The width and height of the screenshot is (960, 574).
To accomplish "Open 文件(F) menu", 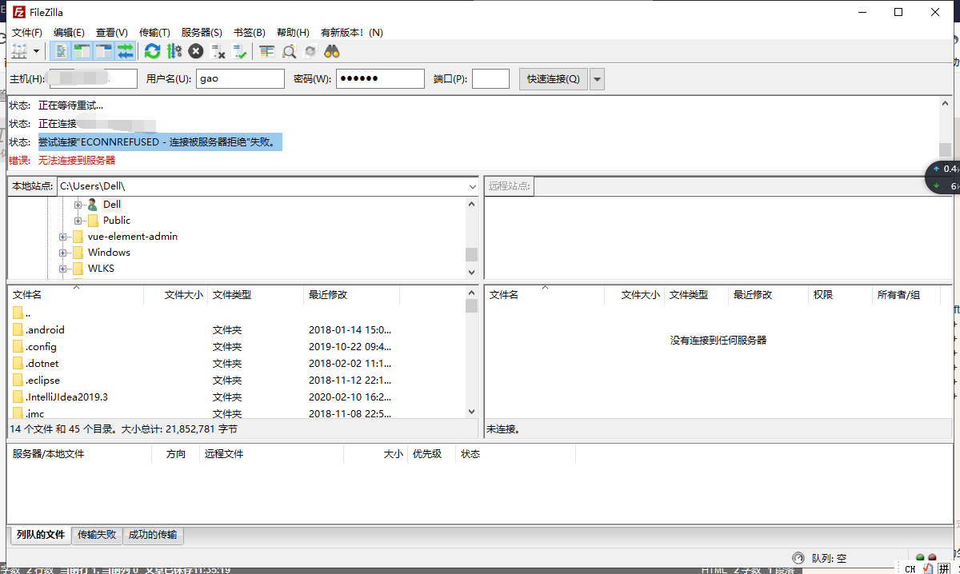I will (27, 33).
